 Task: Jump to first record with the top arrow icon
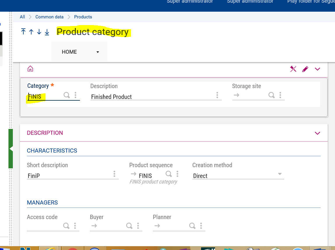(x=23, y=32)
